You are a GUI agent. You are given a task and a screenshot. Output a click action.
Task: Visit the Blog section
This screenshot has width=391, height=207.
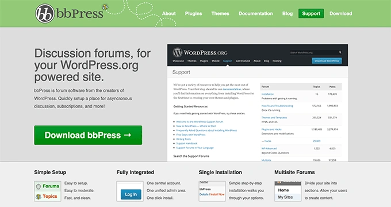(x=287, y=13)
